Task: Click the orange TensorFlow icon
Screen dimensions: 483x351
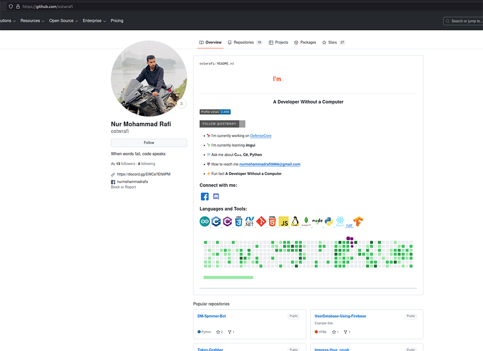Action: pos(358,222)
